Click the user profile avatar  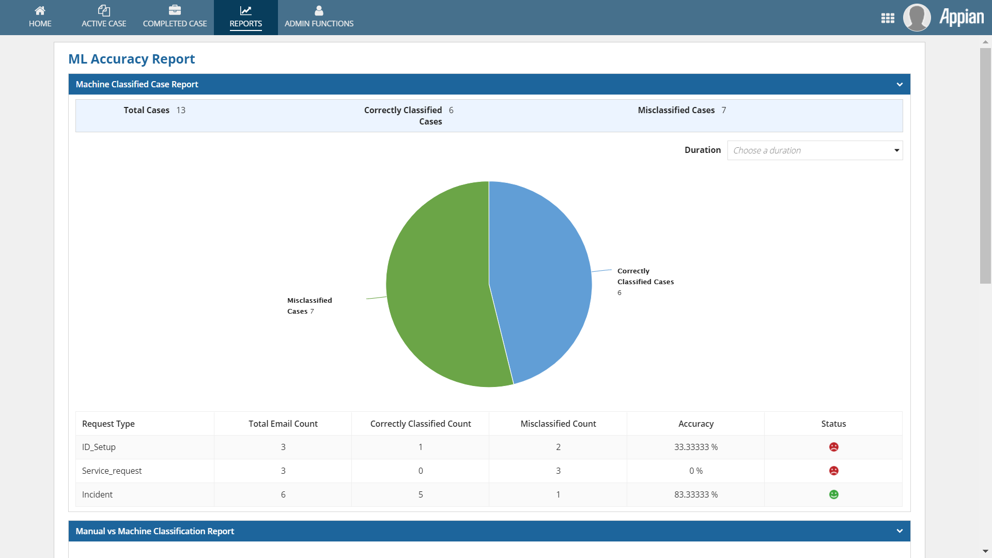point(917,18)
